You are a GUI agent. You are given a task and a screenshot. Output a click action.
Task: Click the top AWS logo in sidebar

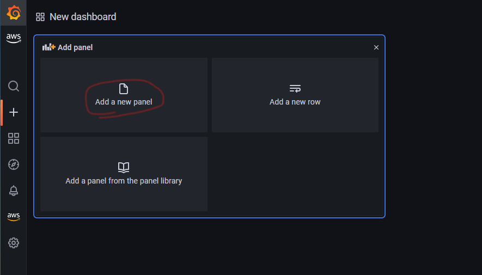14,38
